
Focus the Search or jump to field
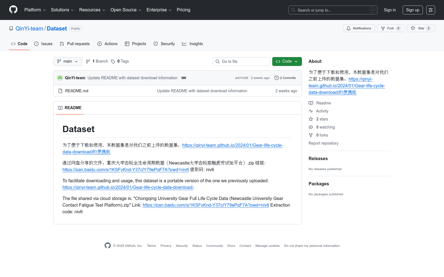point(333,10)
